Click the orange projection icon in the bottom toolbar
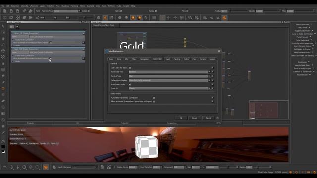Screen dimensions: 317x178 click(x=46, y=167)
